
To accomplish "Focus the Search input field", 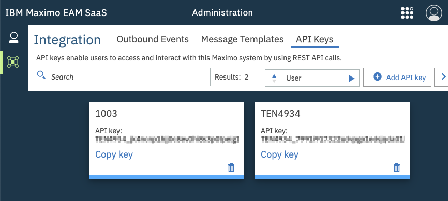I will tap(122, 77).
